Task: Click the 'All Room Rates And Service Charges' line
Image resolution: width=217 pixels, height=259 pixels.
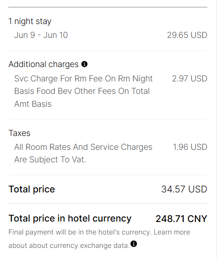Action: pyautogui.click(x=83, y=147)
